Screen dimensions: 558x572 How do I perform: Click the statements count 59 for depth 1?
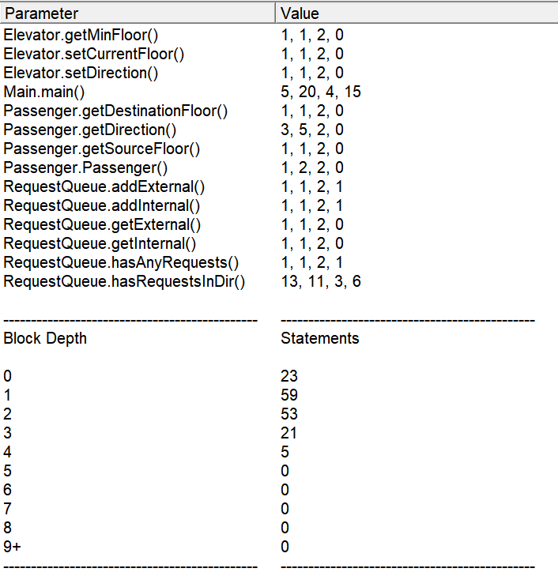point(289,395)
